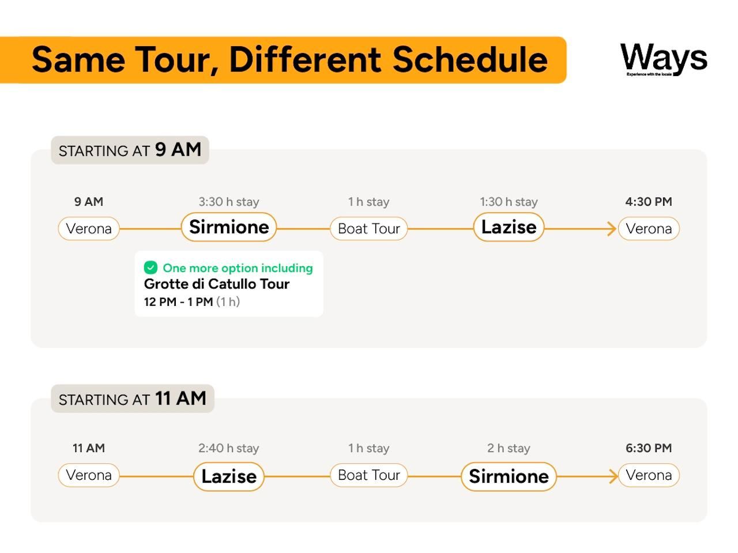
Task: Open the Starting at 11 AM tab label
Action: point(133,399)
